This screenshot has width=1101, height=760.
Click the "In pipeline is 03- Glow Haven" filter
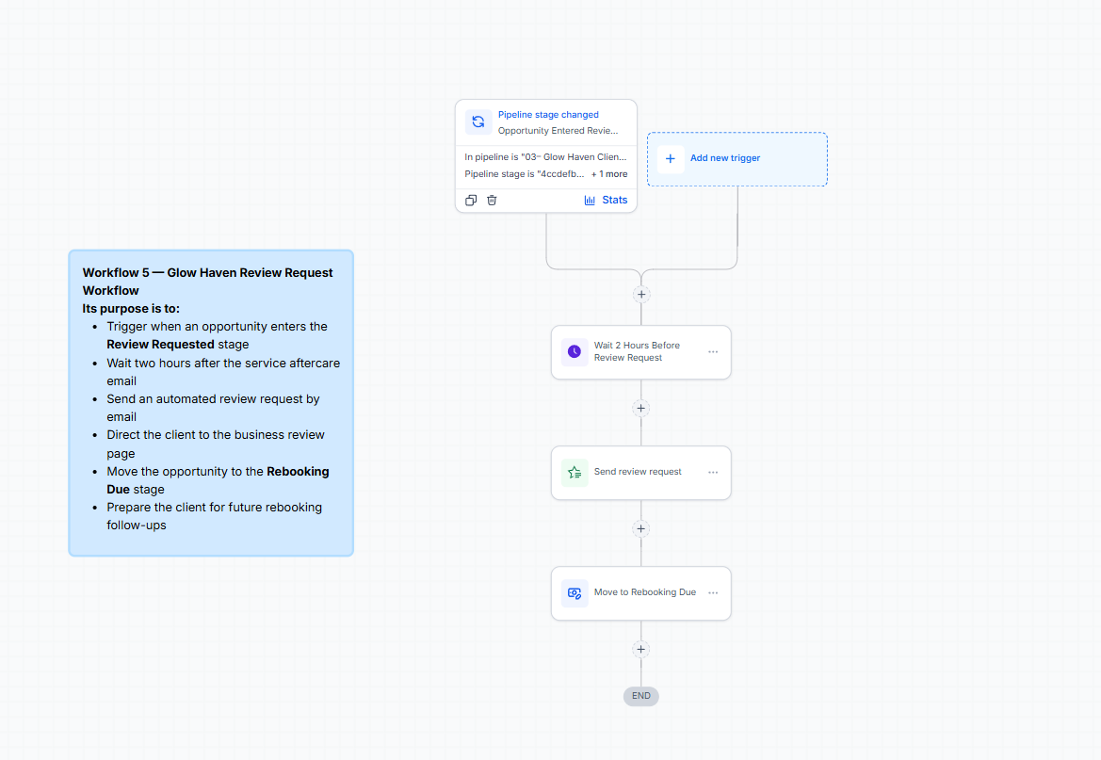pyautogui.click(x=545, y=157)
